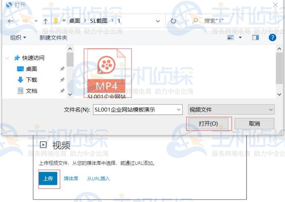Image resolution: width=285 pixels, height=202 pixels.
Task: Click the Open 打开(O) button
Action: click(208, 124)
